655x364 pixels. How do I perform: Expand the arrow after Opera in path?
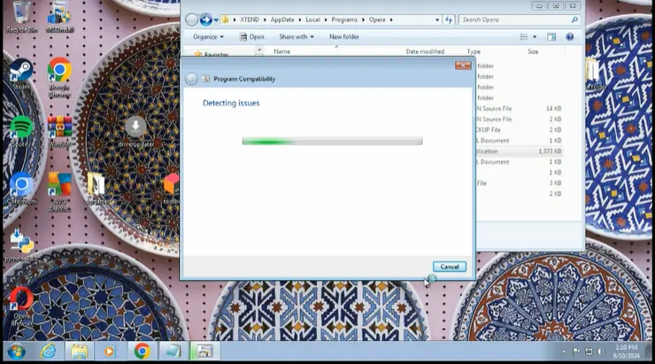coord(391,19)
